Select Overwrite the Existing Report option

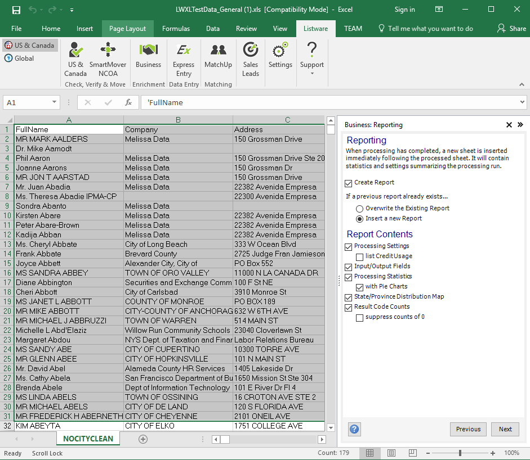[x=360, y=209]
